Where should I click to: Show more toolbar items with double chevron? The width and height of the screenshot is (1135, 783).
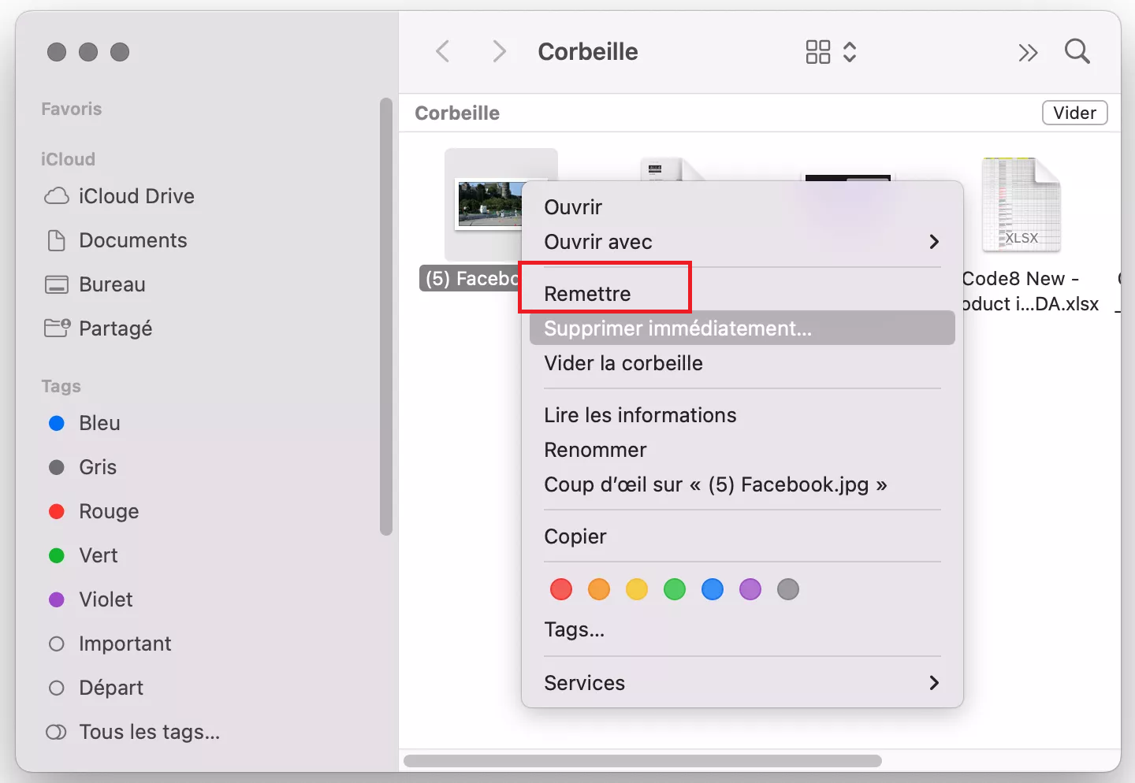pos(1028,53)
